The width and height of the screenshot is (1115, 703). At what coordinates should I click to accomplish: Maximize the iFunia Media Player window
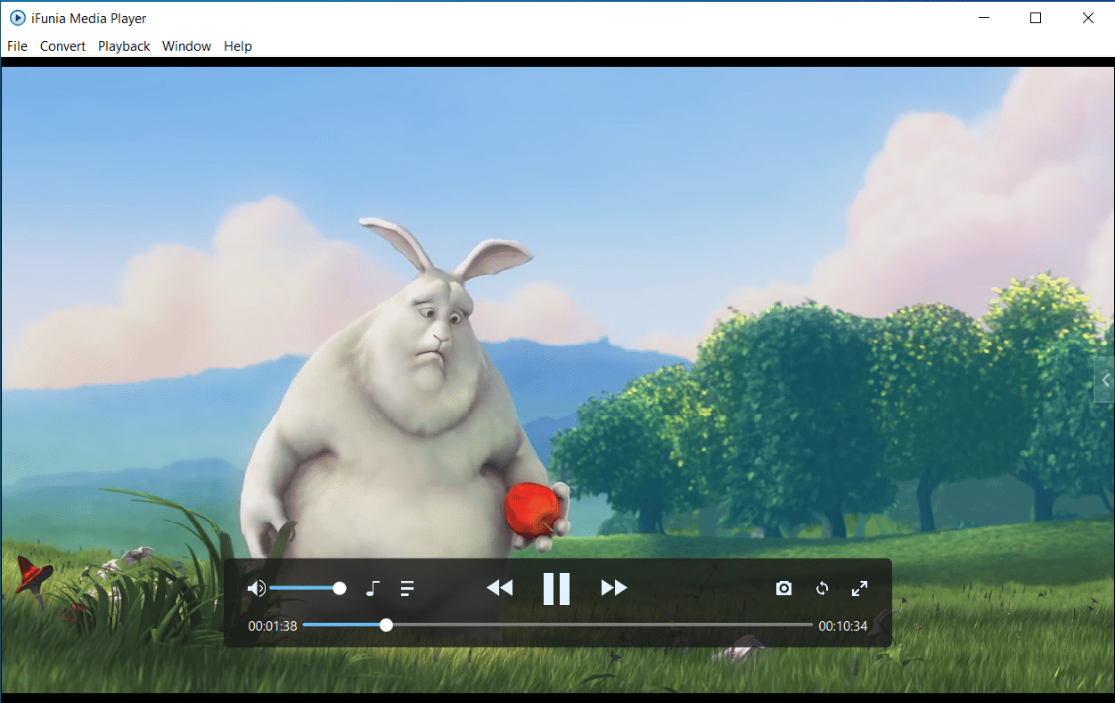[x=1036, y=18]
